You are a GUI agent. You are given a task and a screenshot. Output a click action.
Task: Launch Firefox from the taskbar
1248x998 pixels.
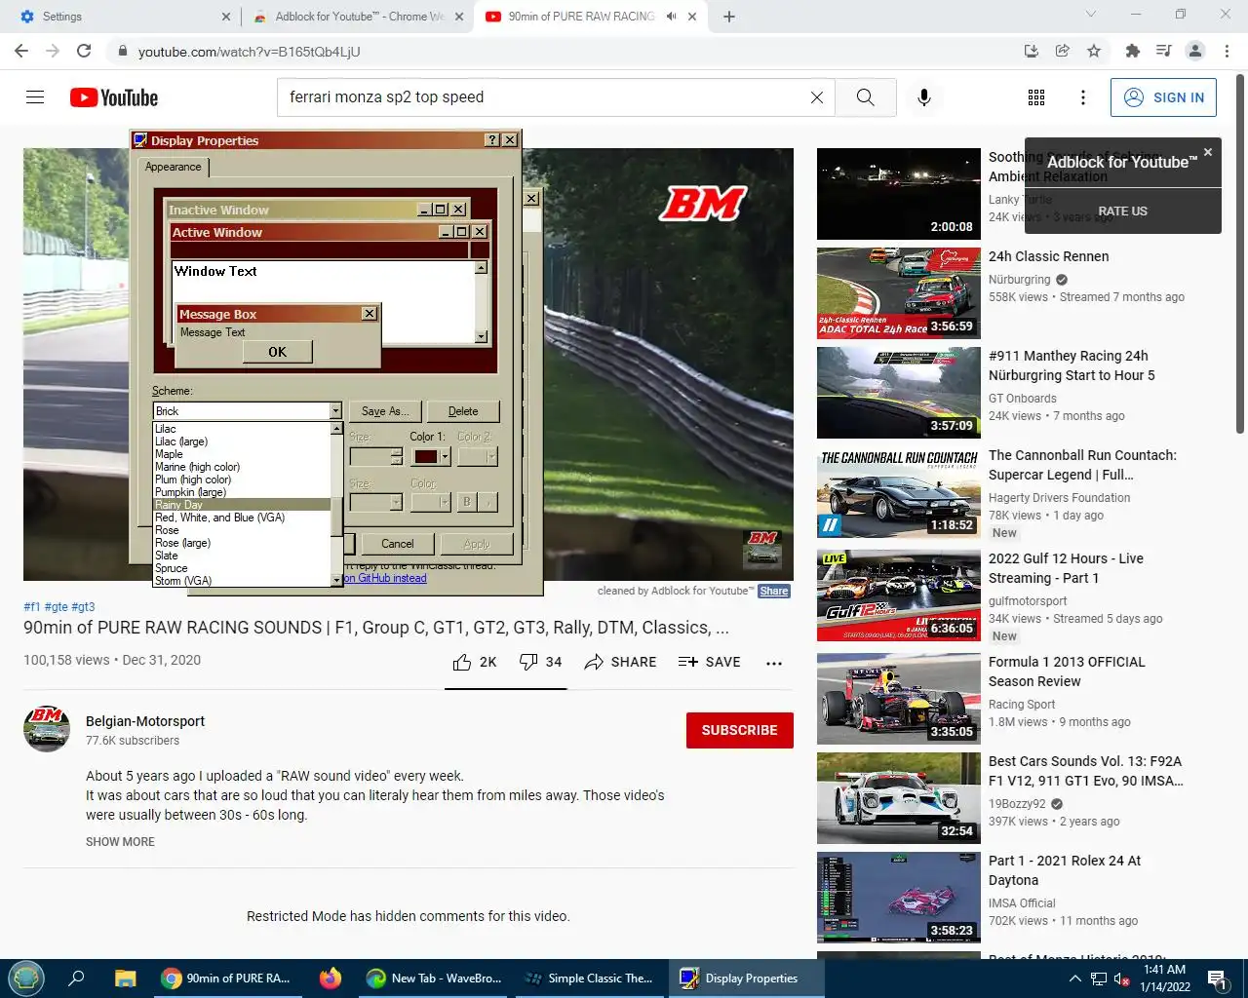(x=331, y=979)
